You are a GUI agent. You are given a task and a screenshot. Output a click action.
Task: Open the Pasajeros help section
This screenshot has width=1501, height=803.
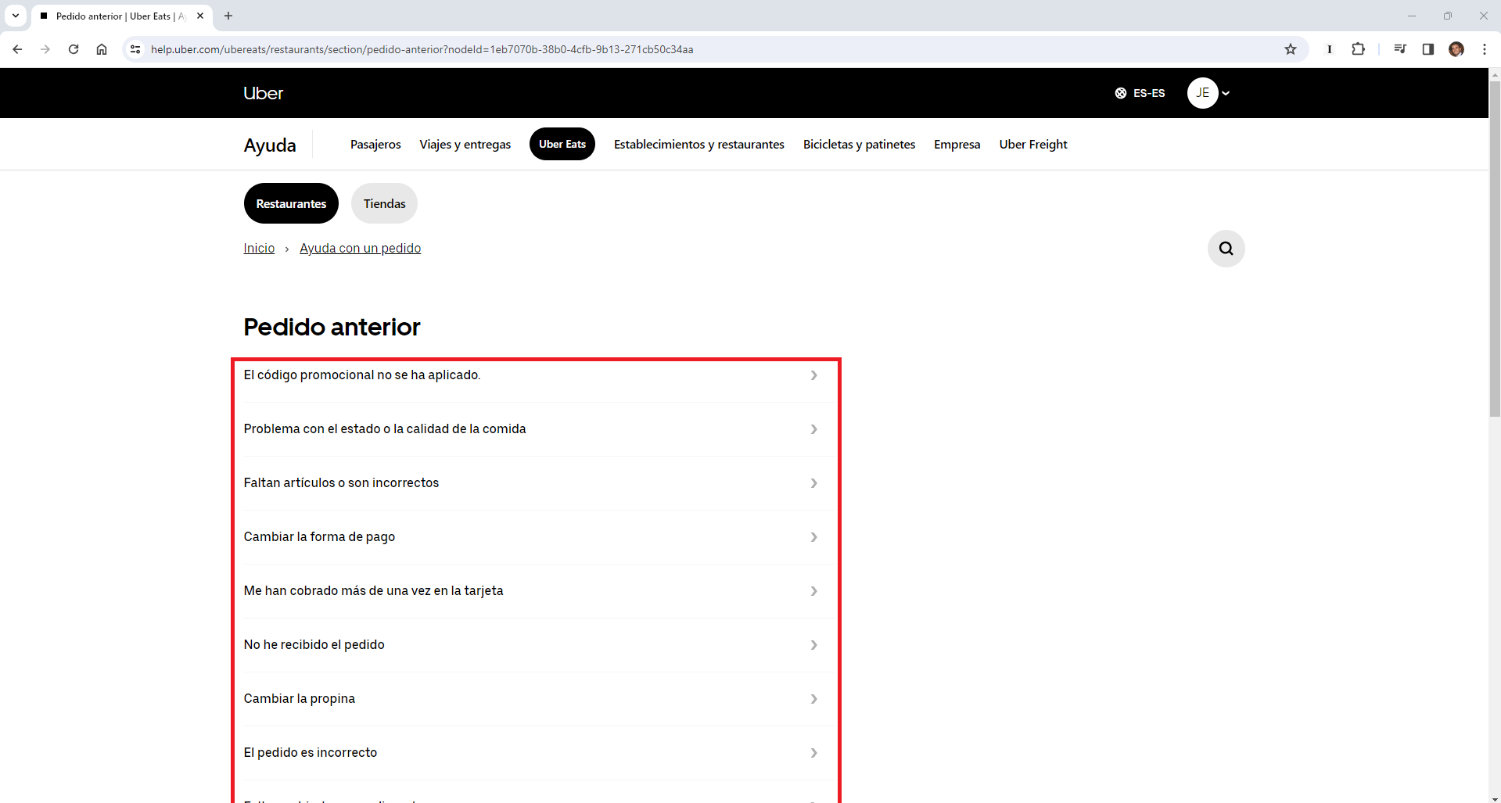tap(375, 144)
